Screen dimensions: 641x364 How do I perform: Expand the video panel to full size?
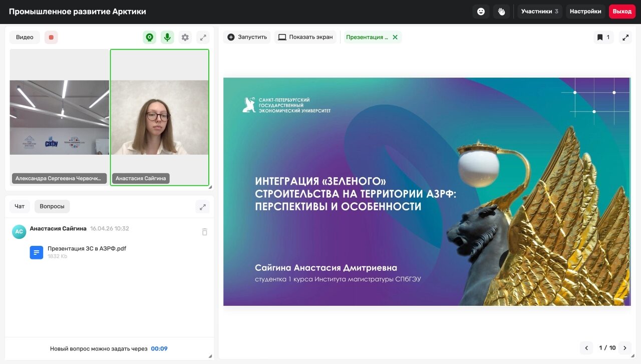pyautogui.click(x=203, y=37)
